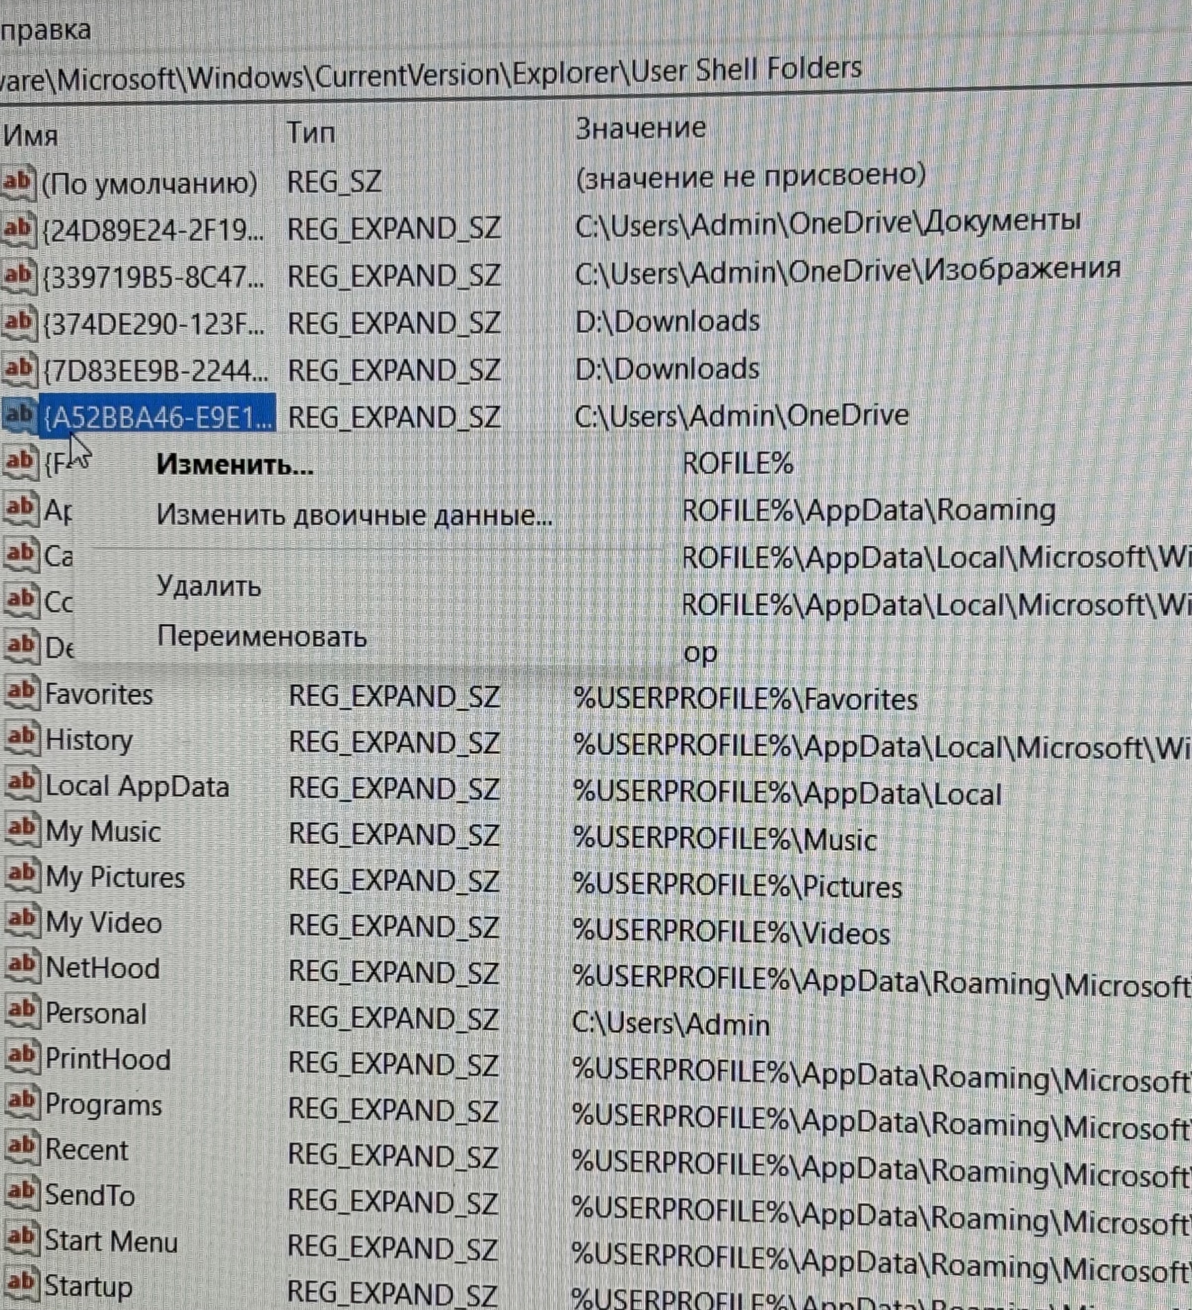Select the SendTo value name
Viewport: 1192px width, 1310px height.
tap(90, 1196)
